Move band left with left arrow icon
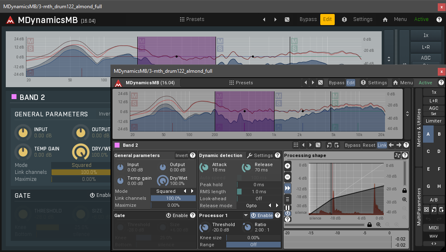The image size is (446, 252). (x=392, y=145)
